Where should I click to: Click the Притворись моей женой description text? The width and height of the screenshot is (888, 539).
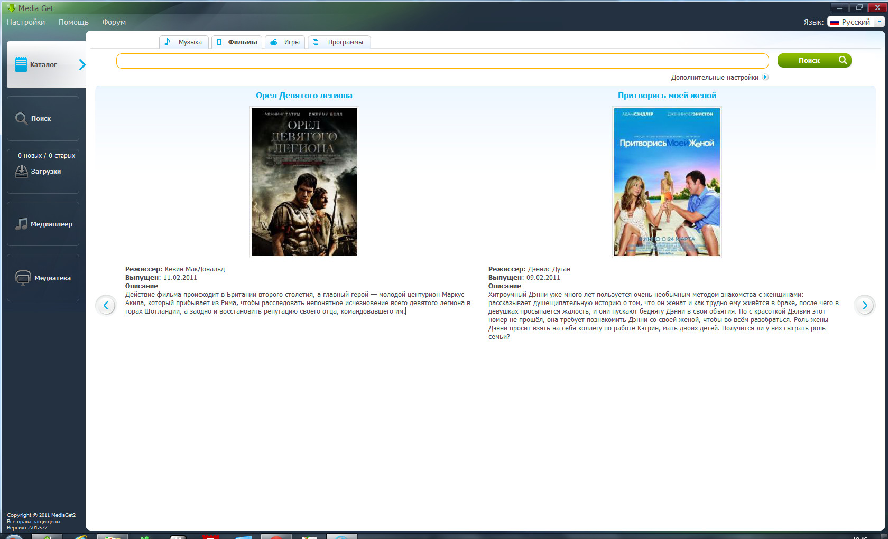tap(663, 316)
